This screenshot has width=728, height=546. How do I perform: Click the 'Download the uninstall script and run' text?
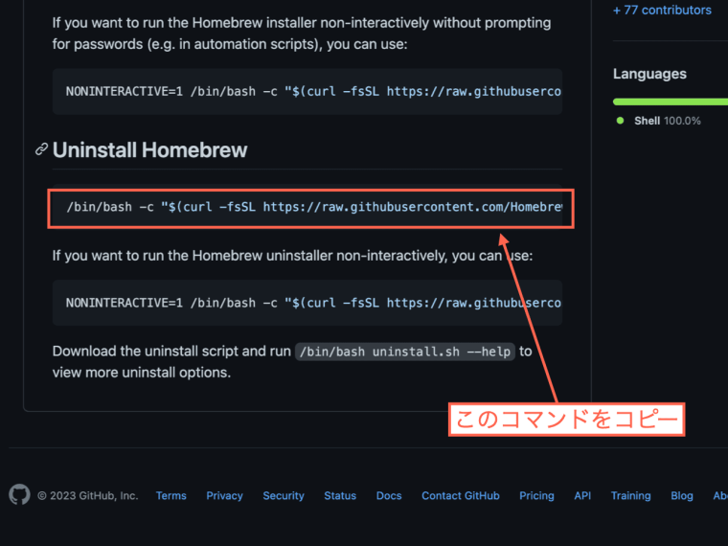171,351
